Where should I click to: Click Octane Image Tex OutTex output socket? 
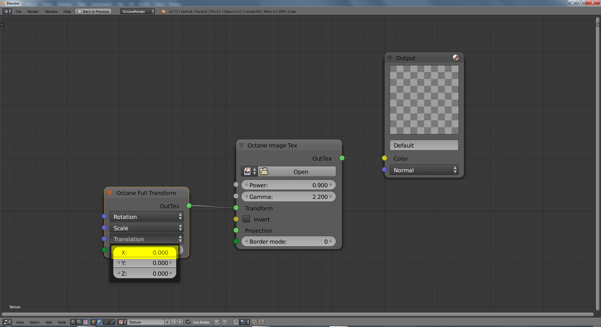click(342, 158)
